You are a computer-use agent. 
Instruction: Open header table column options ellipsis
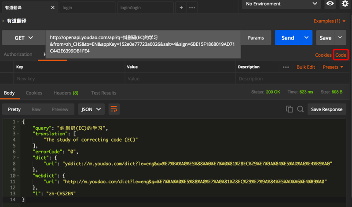point(286,67)
